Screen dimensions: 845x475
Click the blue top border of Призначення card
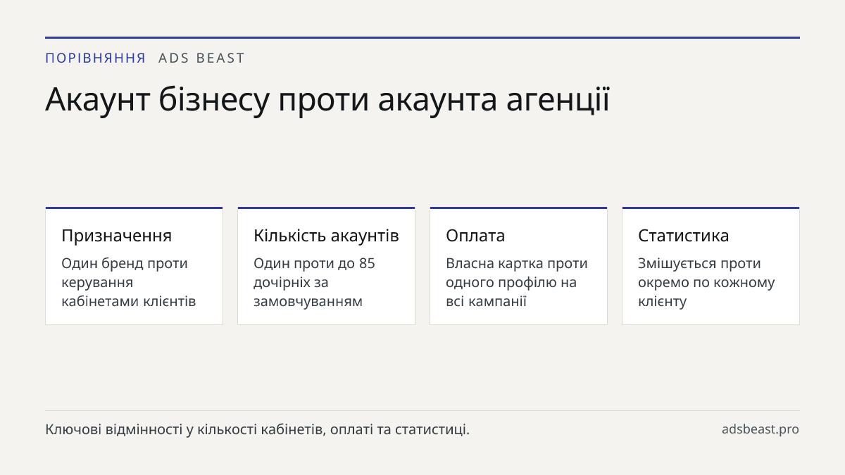coord(134,208)
